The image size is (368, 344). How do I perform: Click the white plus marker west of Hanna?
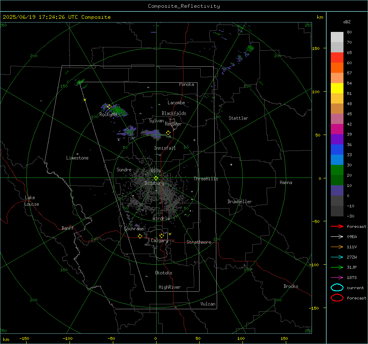[x=231, y=164]
